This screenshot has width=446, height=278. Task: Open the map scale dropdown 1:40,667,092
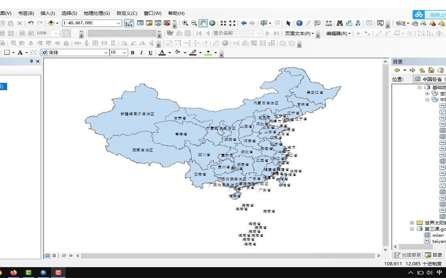tap(118, 23)
